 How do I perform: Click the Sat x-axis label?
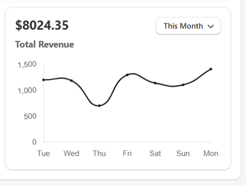tap(155, 153)
